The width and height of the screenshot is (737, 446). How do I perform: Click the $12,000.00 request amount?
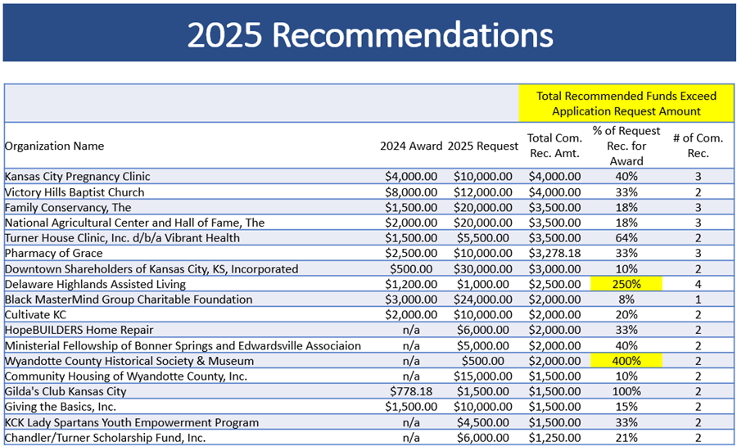coord(482,192)
